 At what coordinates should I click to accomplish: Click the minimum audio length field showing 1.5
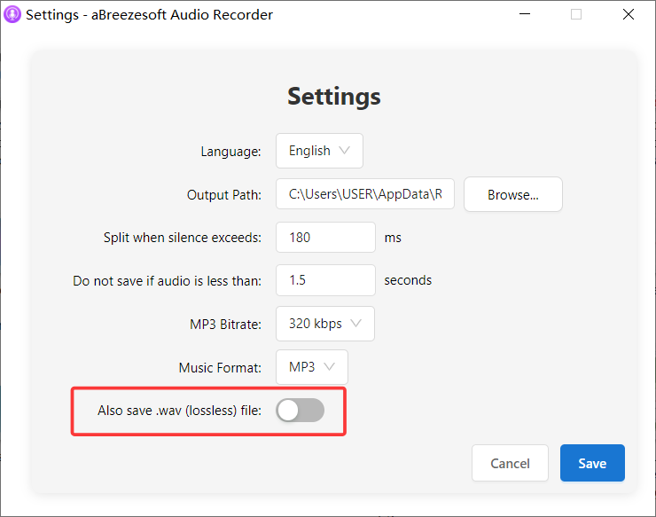pyautogui.click(x=325, y=280)
